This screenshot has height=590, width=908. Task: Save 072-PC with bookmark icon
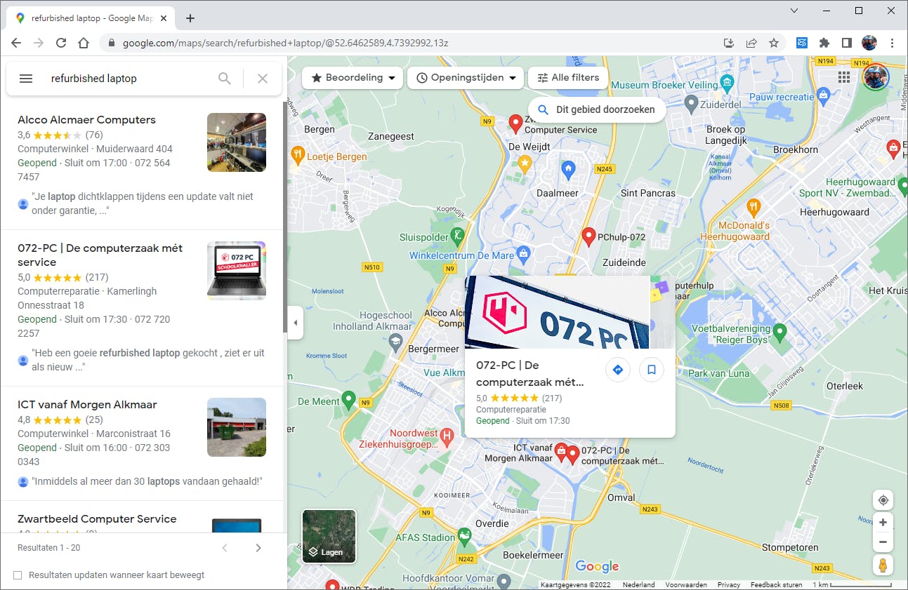click(652, 370)
